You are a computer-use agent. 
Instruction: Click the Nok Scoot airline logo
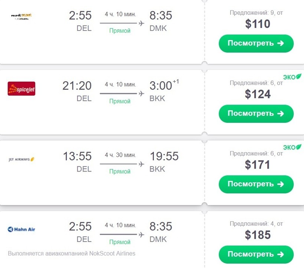(22, 16)
